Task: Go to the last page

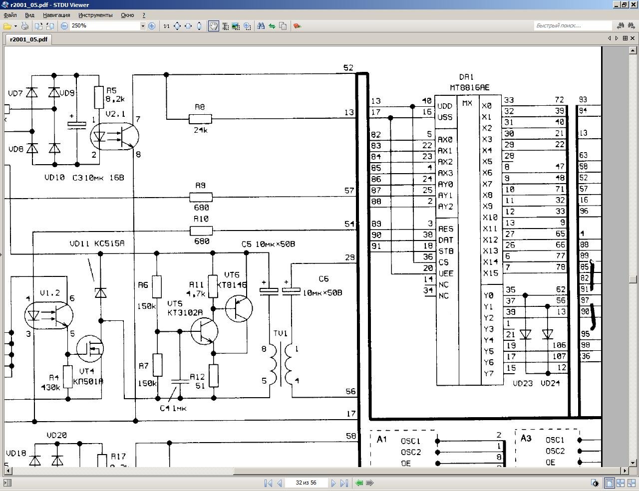Action: (x=344, y=483)
